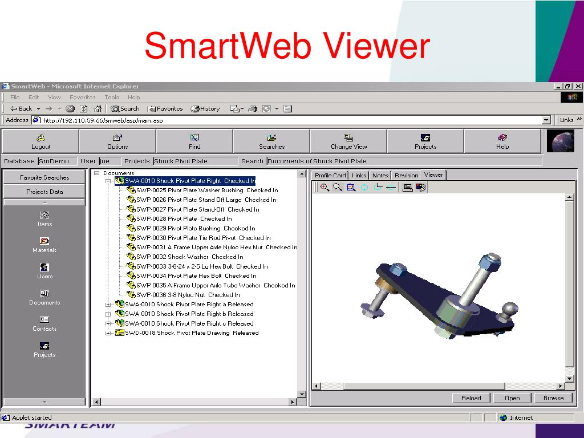Open Documents in the left sidebar
The width and height of the screenshot is (584, 438).
tap(44, 298)
